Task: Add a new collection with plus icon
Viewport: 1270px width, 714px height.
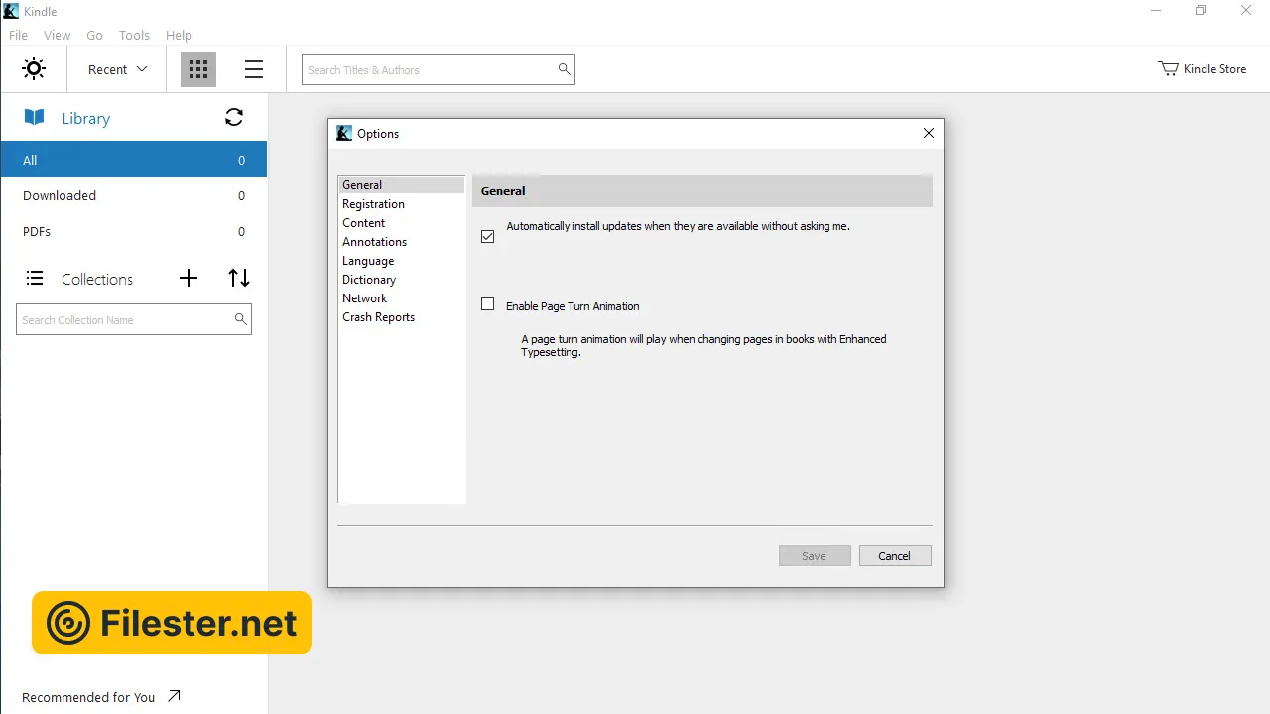Action: click(189, 279)
